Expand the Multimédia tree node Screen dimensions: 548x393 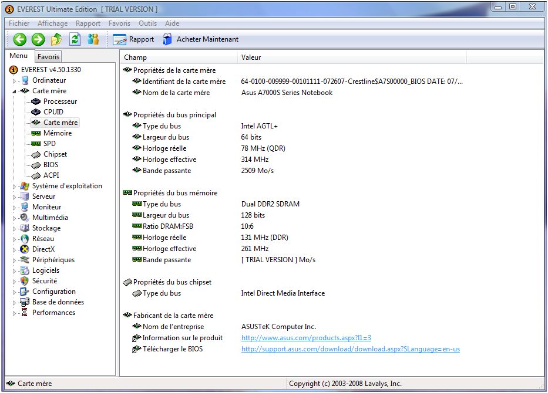tap(14, 218)
